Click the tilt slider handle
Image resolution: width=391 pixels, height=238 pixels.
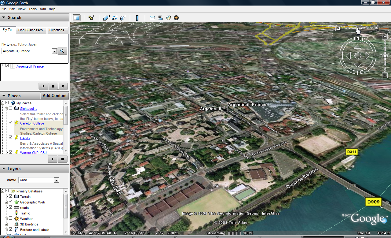point(357,28)
